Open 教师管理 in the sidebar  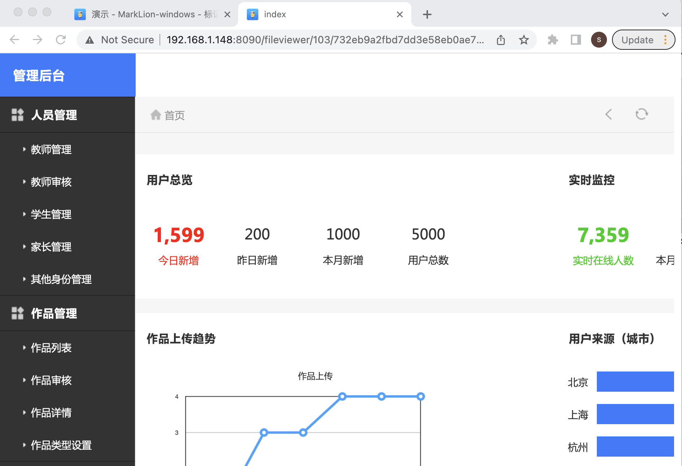(x=51, y=149)
